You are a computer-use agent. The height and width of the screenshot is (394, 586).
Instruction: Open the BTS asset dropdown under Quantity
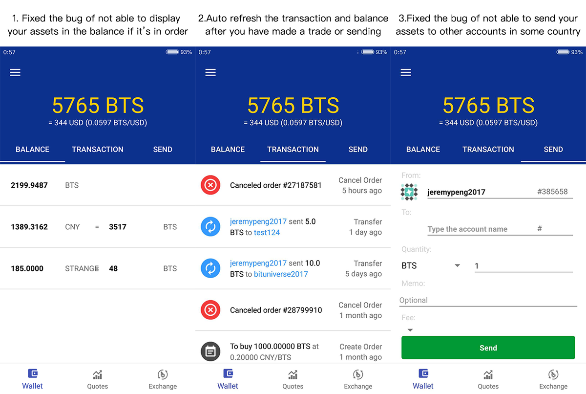point(431,265)
